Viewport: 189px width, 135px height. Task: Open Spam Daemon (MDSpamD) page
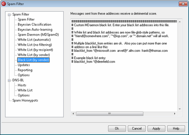pyautogui.click(x=38, y=34)
